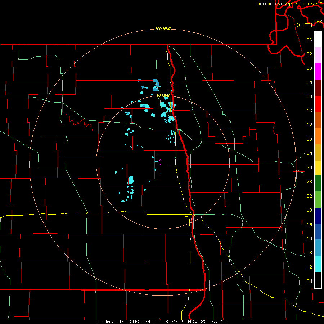Select the bright red legend swatch
Image resolution: width=324 pixels, height=324 pixels.
(x=318, y=104)
